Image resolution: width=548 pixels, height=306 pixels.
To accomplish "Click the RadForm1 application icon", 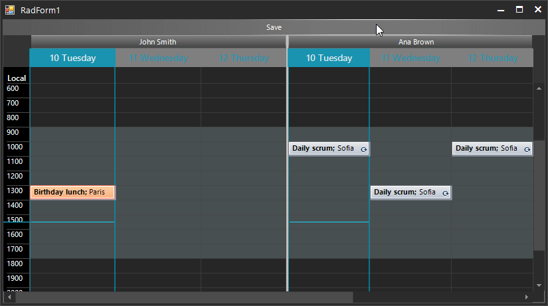I will [x=10, y=10].
